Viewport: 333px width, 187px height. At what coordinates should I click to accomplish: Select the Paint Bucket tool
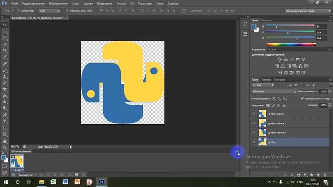click(x=5, y=96)
